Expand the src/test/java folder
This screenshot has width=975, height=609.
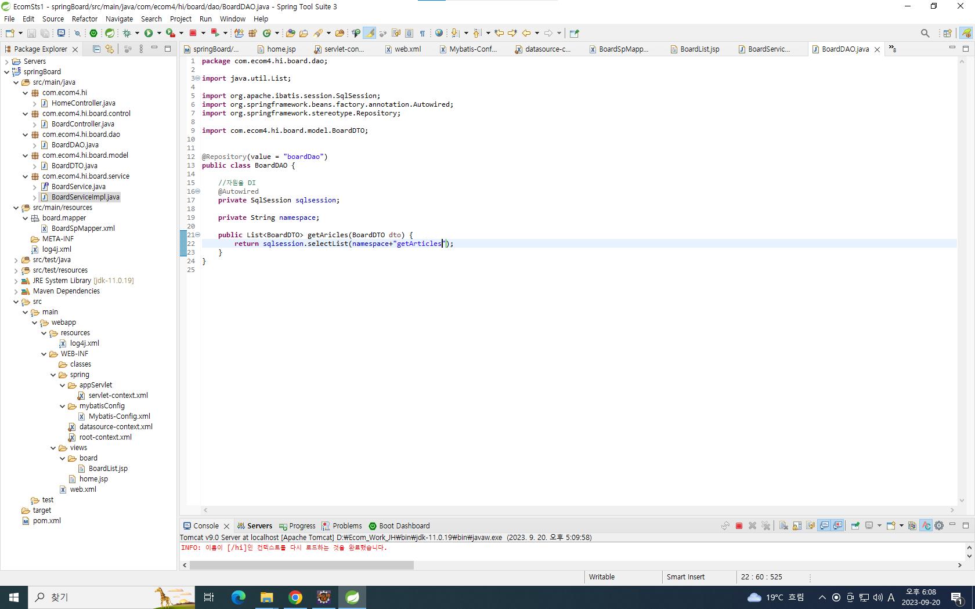pos(16,260)
